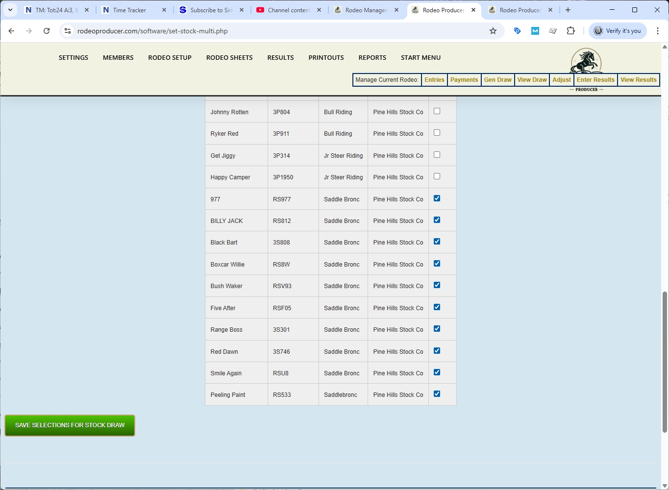Open the browser Extensions puzzle icon

pyautogui.click(x=570, y=31)
